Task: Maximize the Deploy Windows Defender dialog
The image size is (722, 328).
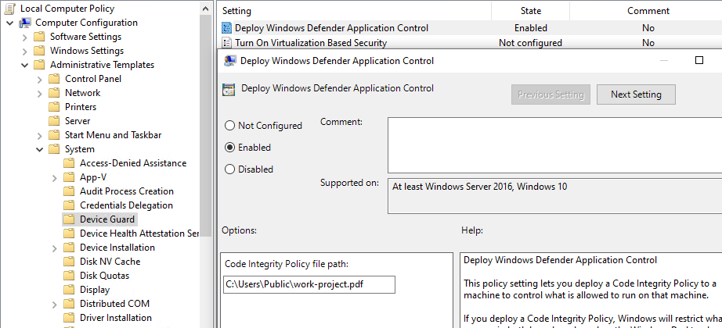Action: pyautogui.click(x=699, y=60)
